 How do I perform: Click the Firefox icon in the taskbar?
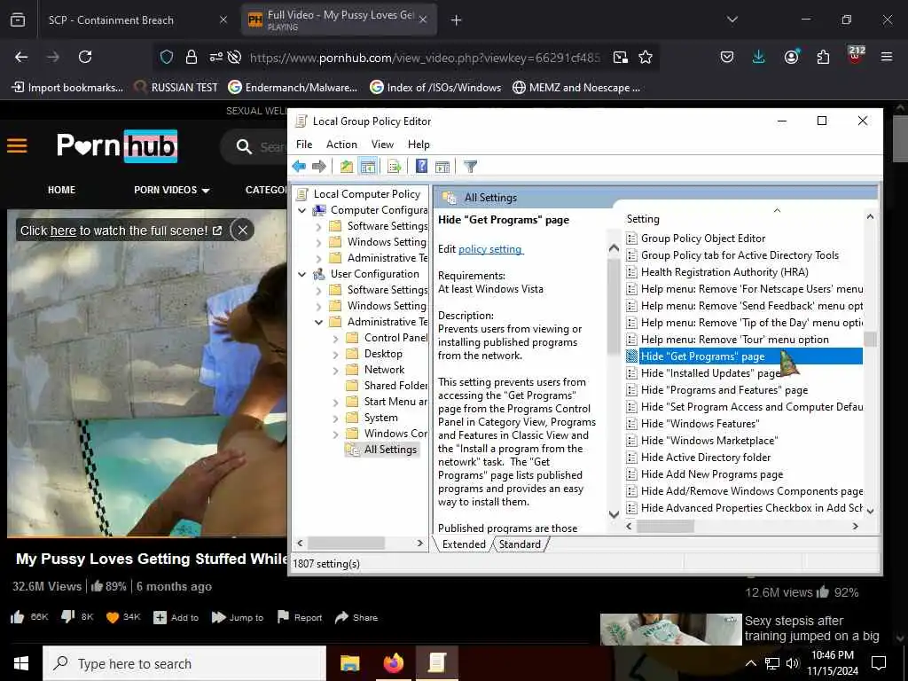pos(393,663)
